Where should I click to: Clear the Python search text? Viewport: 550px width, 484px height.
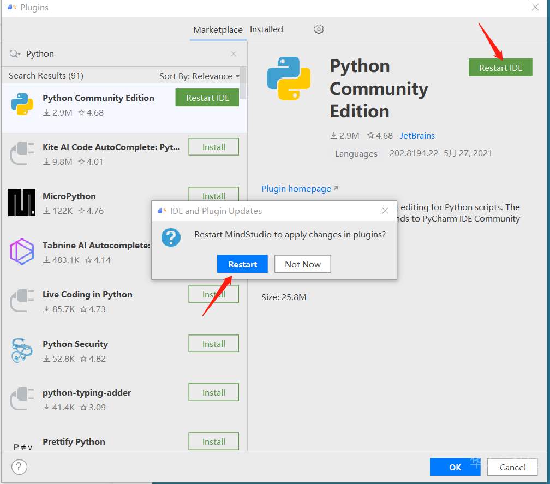pyautogui.click(x=234, y=53)
